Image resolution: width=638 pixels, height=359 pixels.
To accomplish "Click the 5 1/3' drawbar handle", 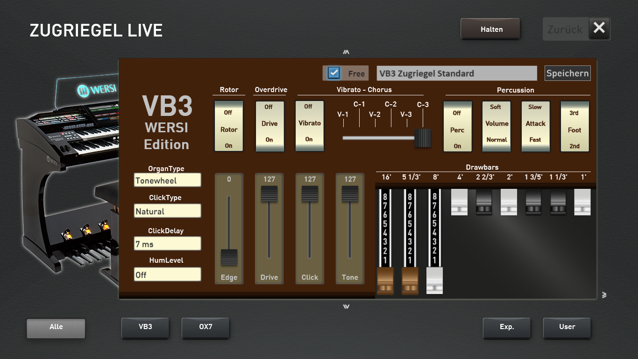I will pos(410,281).
